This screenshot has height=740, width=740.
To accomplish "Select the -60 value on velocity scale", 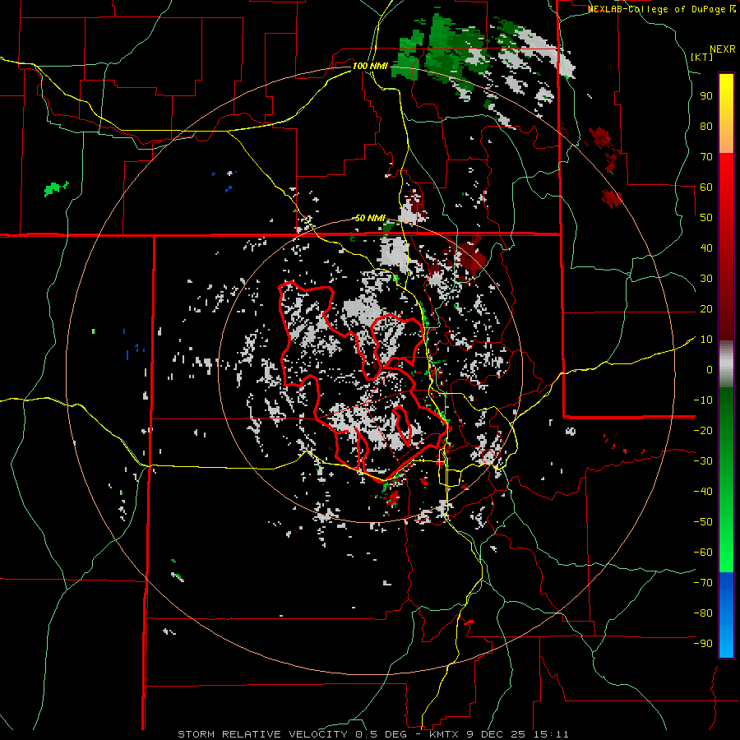I will coord(703,553).
